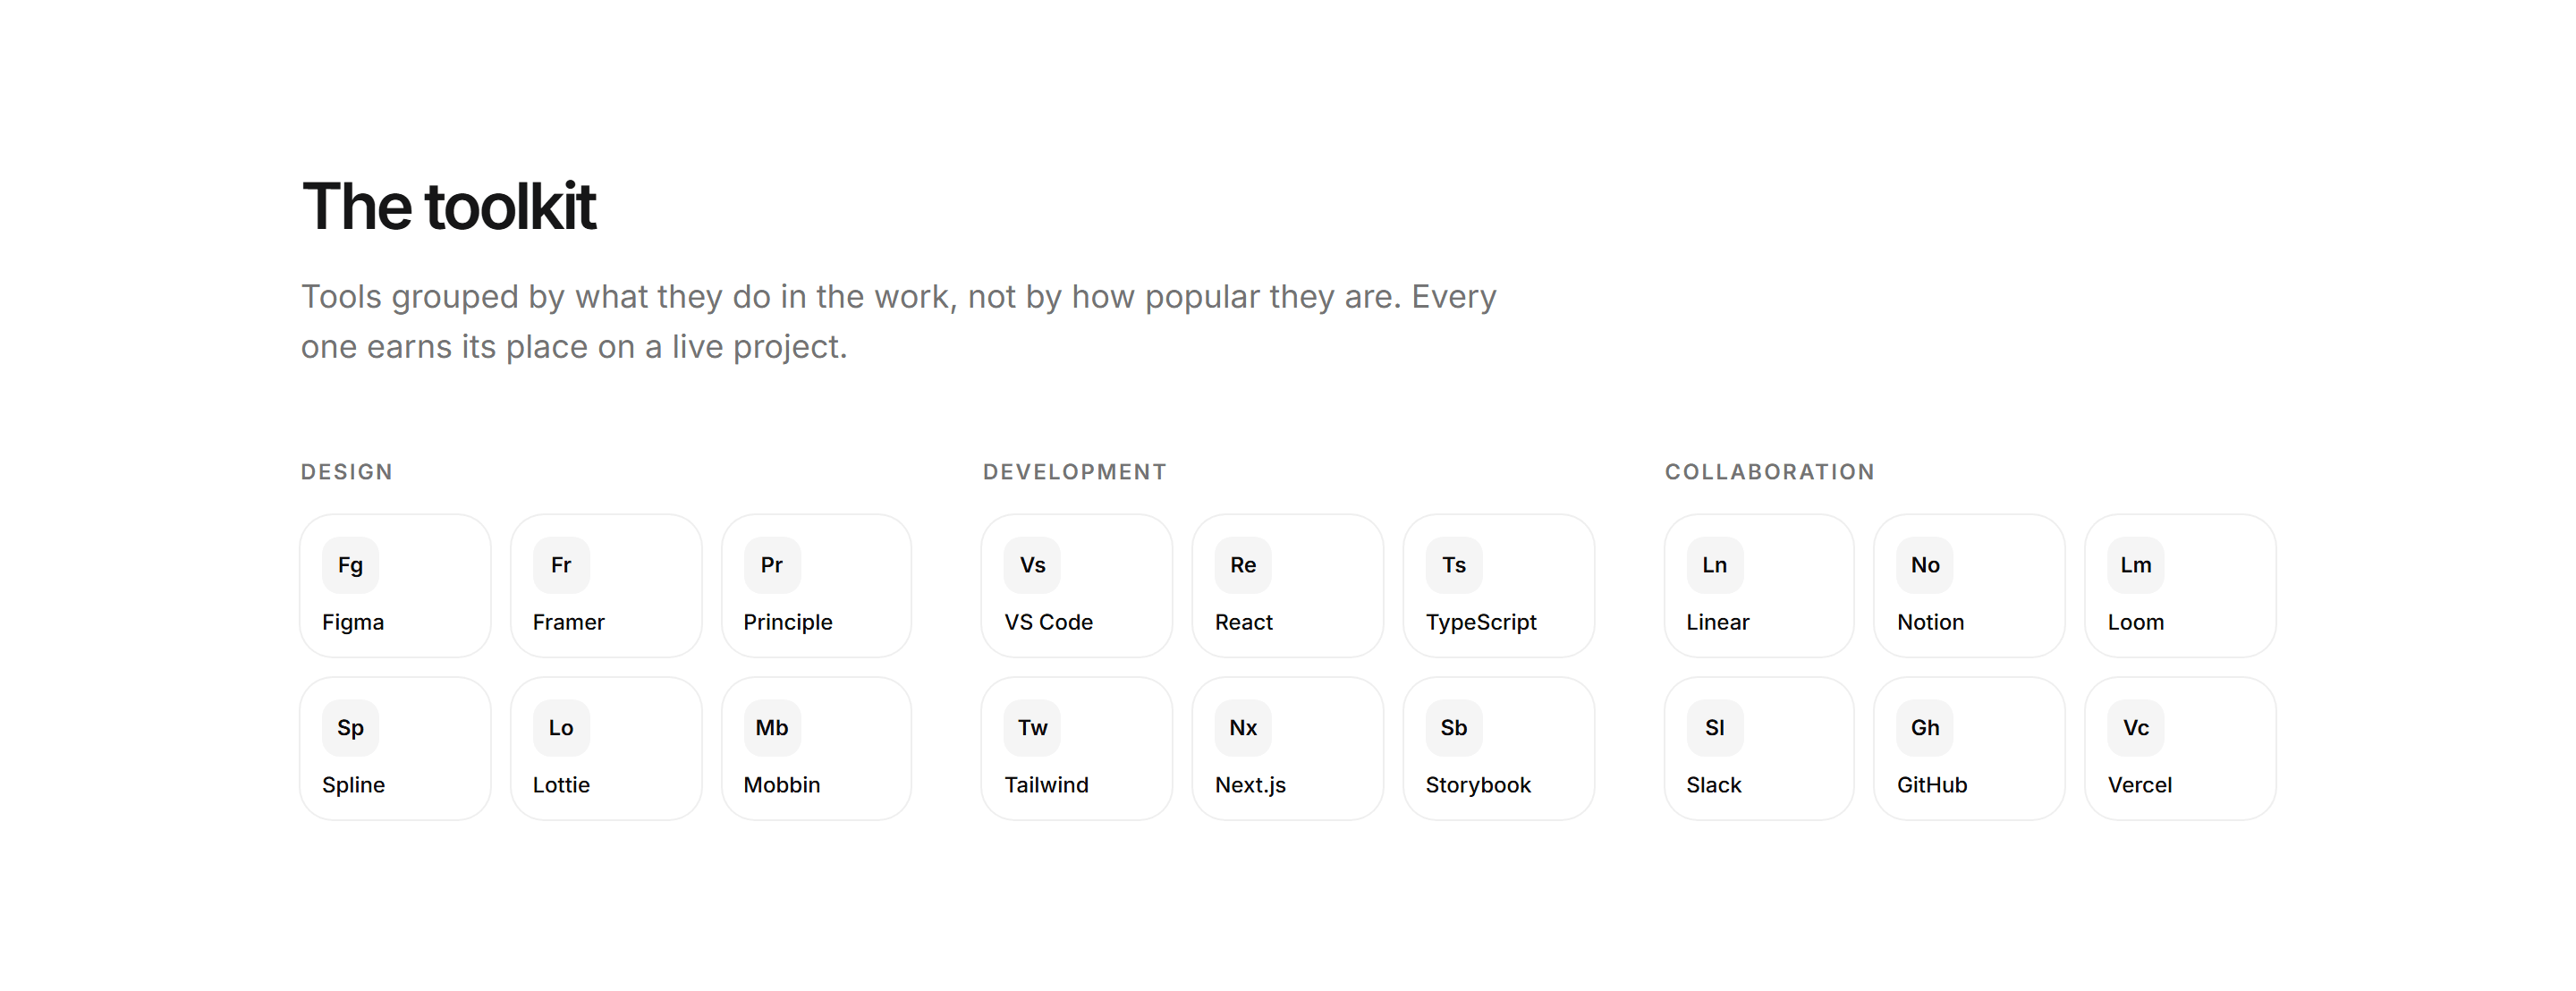Click the Sp icon badge for Spline

pyautogui.click(x=350, y=728)
